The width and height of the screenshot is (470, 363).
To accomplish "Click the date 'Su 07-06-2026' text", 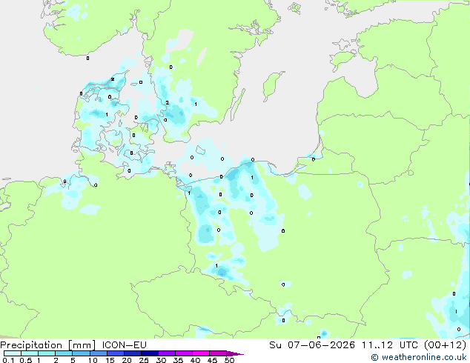I will 312,345.
